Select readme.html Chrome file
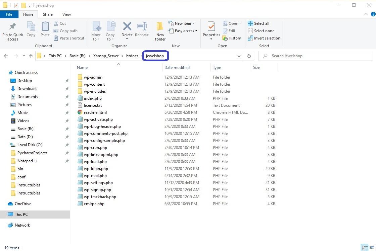 pos(95,112)
